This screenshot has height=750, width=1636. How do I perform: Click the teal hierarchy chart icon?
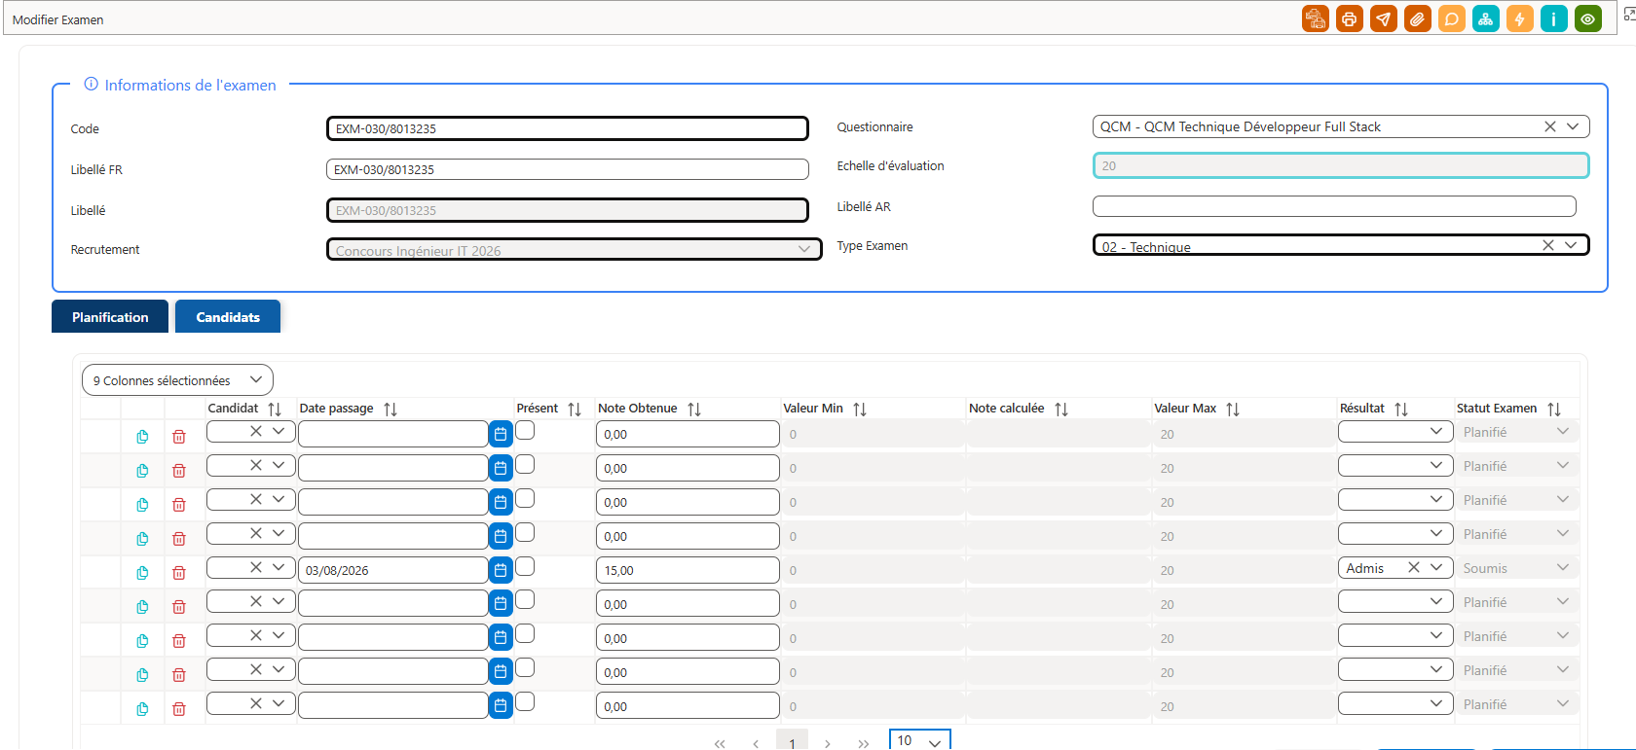1486,18
